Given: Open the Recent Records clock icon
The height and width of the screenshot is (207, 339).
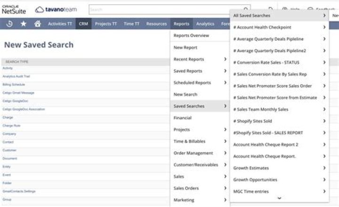Looking at the screenshot, I should point(10,23).
